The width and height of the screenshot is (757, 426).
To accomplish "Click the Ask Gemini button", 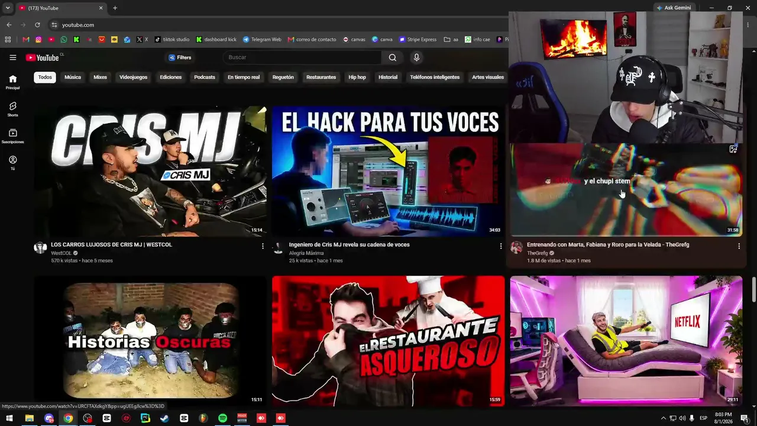I will click(x=674, y=8).
